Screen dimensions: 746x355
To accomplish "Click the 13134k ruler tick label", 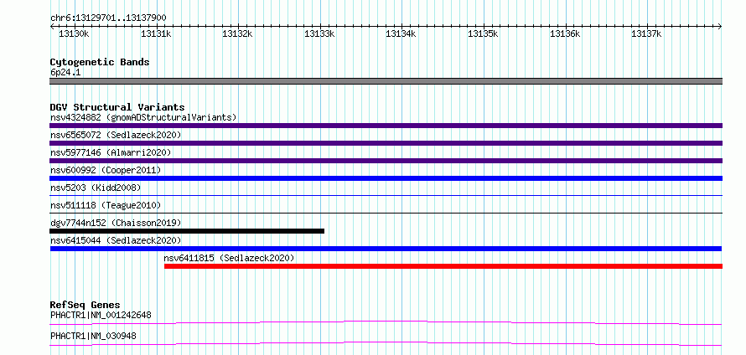I will (x=401, y=34).
